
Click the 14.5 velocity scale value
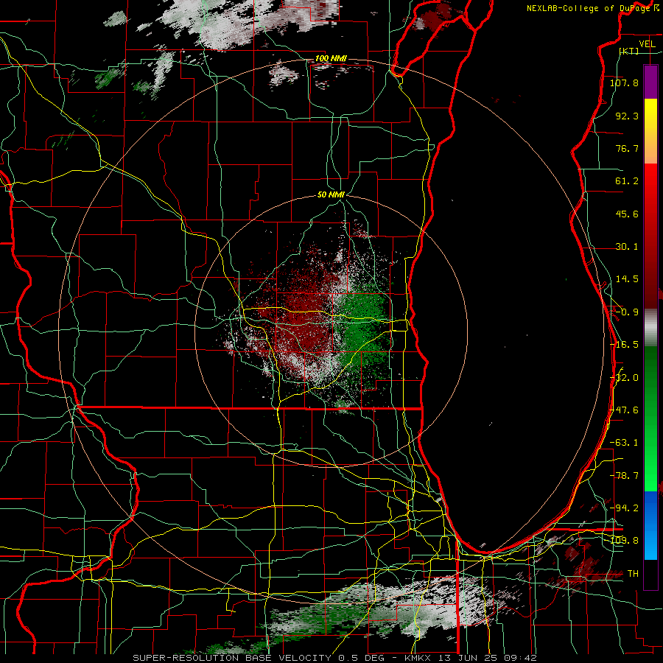pyautogui.click(x=627, y=278)
